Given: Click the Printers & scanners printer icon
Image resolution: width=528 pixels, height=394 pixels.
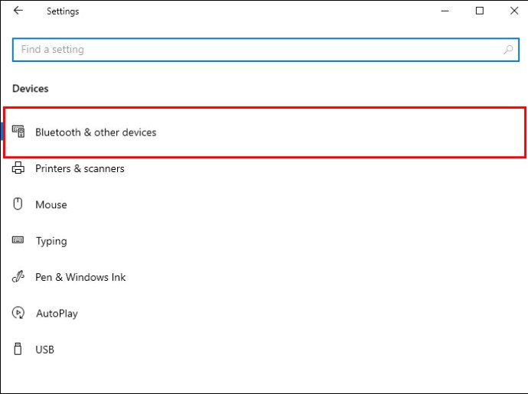Looking at the screenshot, I should 18,168.
